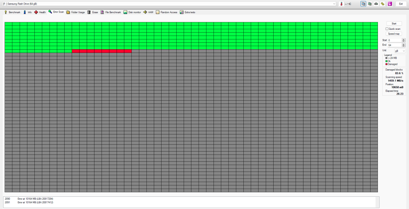Switch to the Benchmark tab
Image resolution: width=409 pixels, height=209 pixels.
[x=12, y=12]
